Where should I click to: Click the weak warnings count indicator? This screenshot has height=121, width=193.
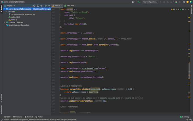click(177, 9)
